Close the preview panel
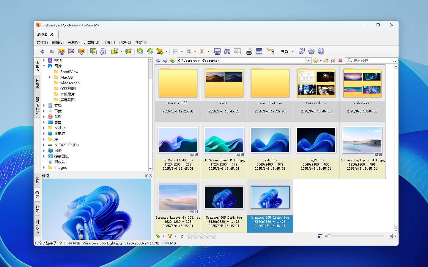The height and width of the screenshot is (267, 428). (x=151, y=176)
